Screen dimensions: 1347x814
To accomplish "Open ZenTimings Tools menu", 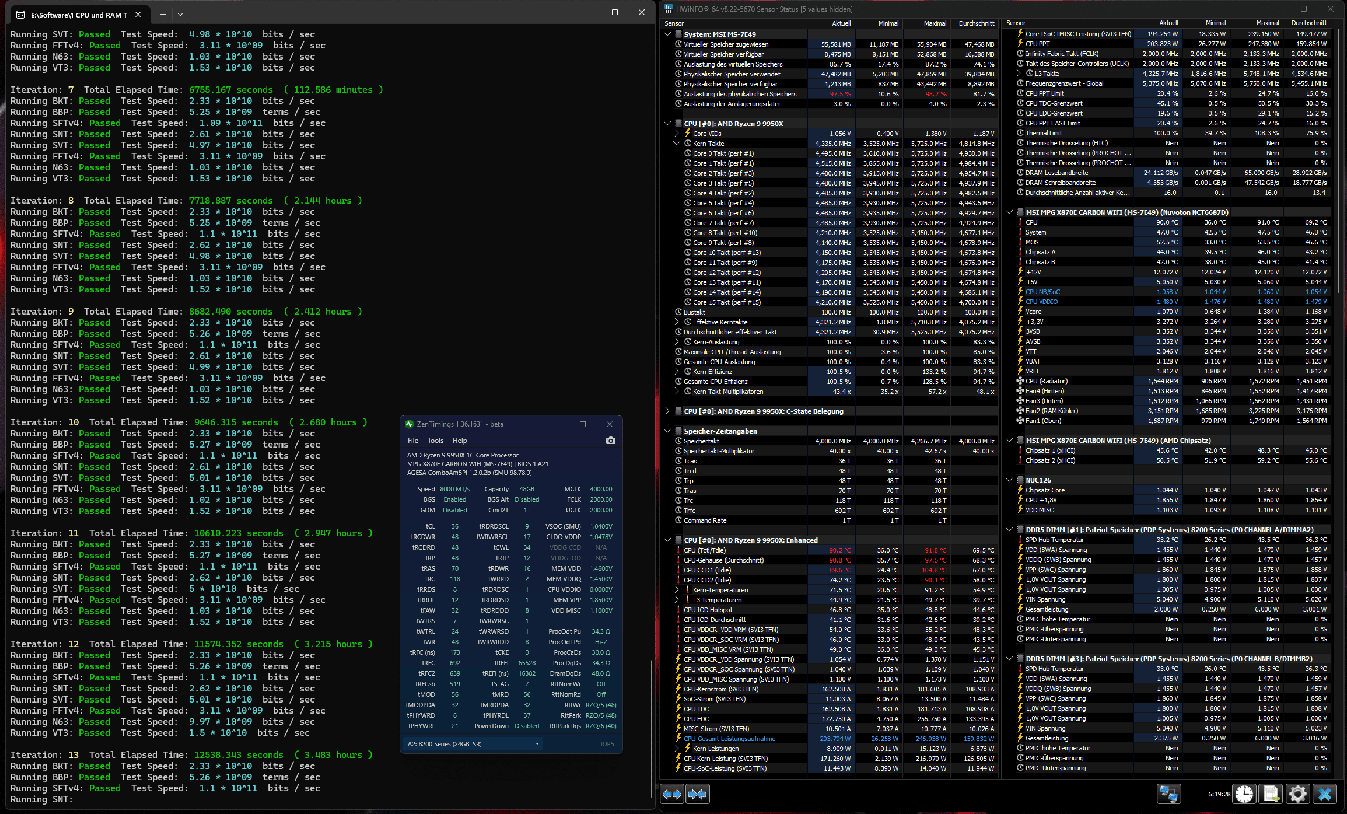I will 435,441.
